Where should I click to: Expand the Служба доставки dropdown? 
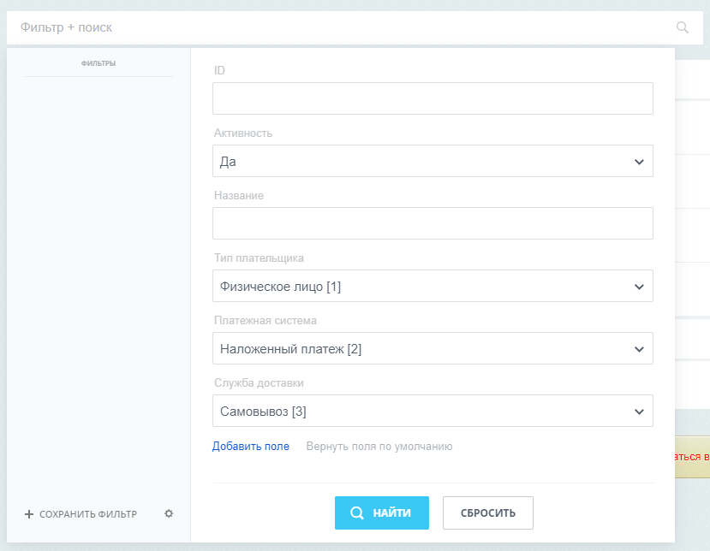(433, 411)
